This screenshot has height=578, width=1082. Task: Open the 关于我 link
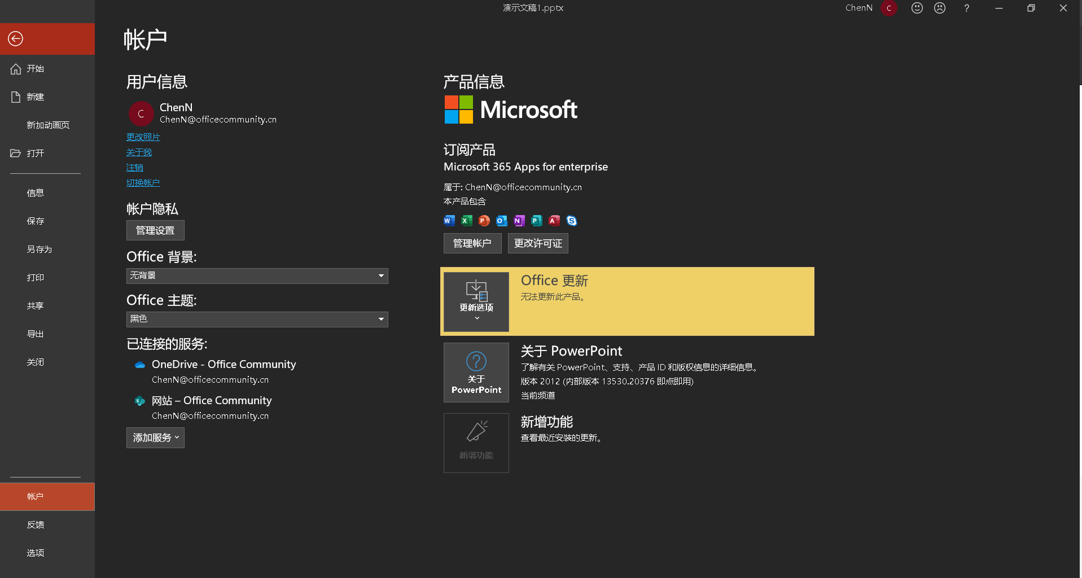139,152
